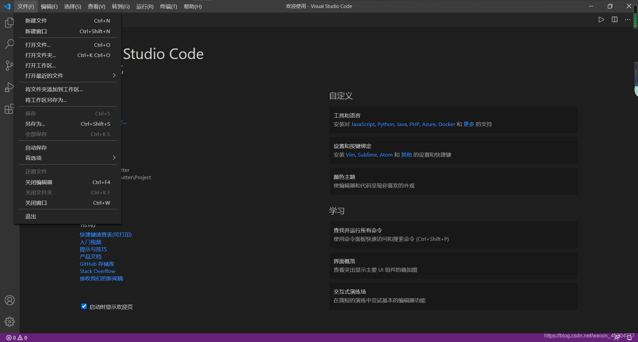The image size is (638, 342).
Task: Open 快捷键速查表(可打印) link
Action: [106, 235]
